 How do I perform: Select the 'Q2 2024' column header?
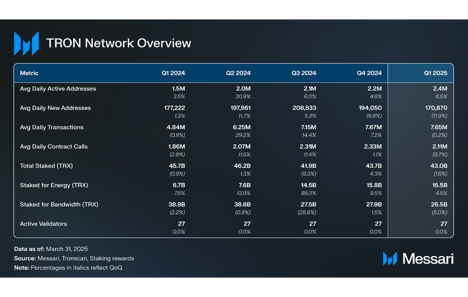pos(238,73)
